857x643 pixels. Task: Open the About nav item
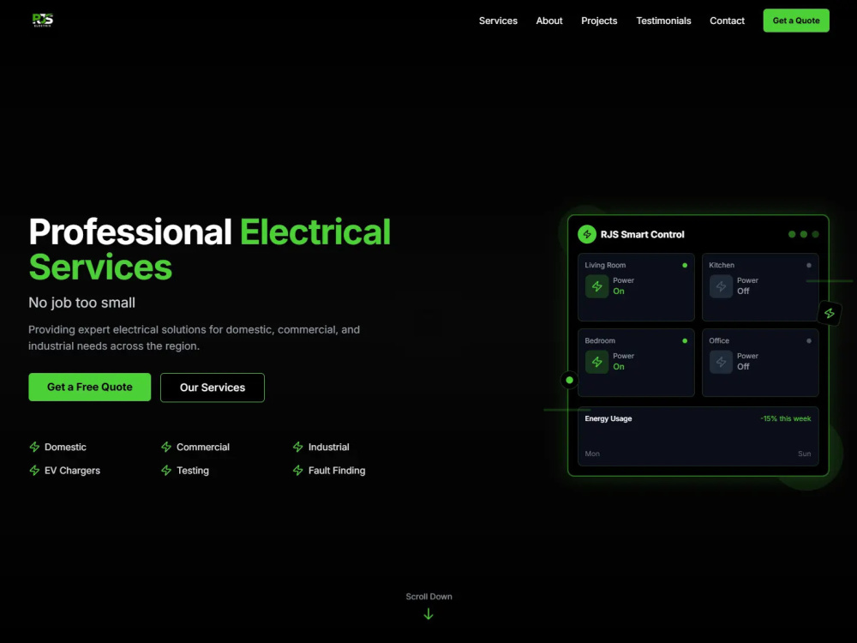pyautogui.click(x=548, y=21)
